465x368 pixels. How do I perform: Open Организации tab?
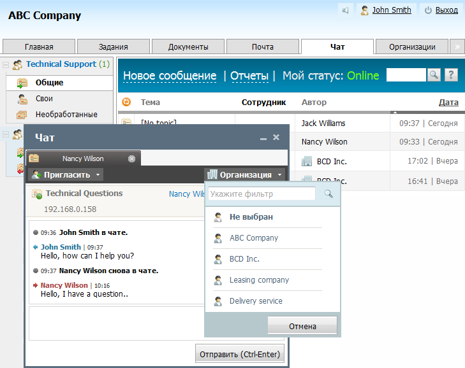click(x=412, y=46)
